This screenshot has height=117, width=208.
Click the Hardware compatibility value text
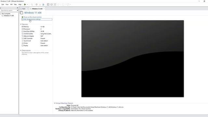coord(81,109)
